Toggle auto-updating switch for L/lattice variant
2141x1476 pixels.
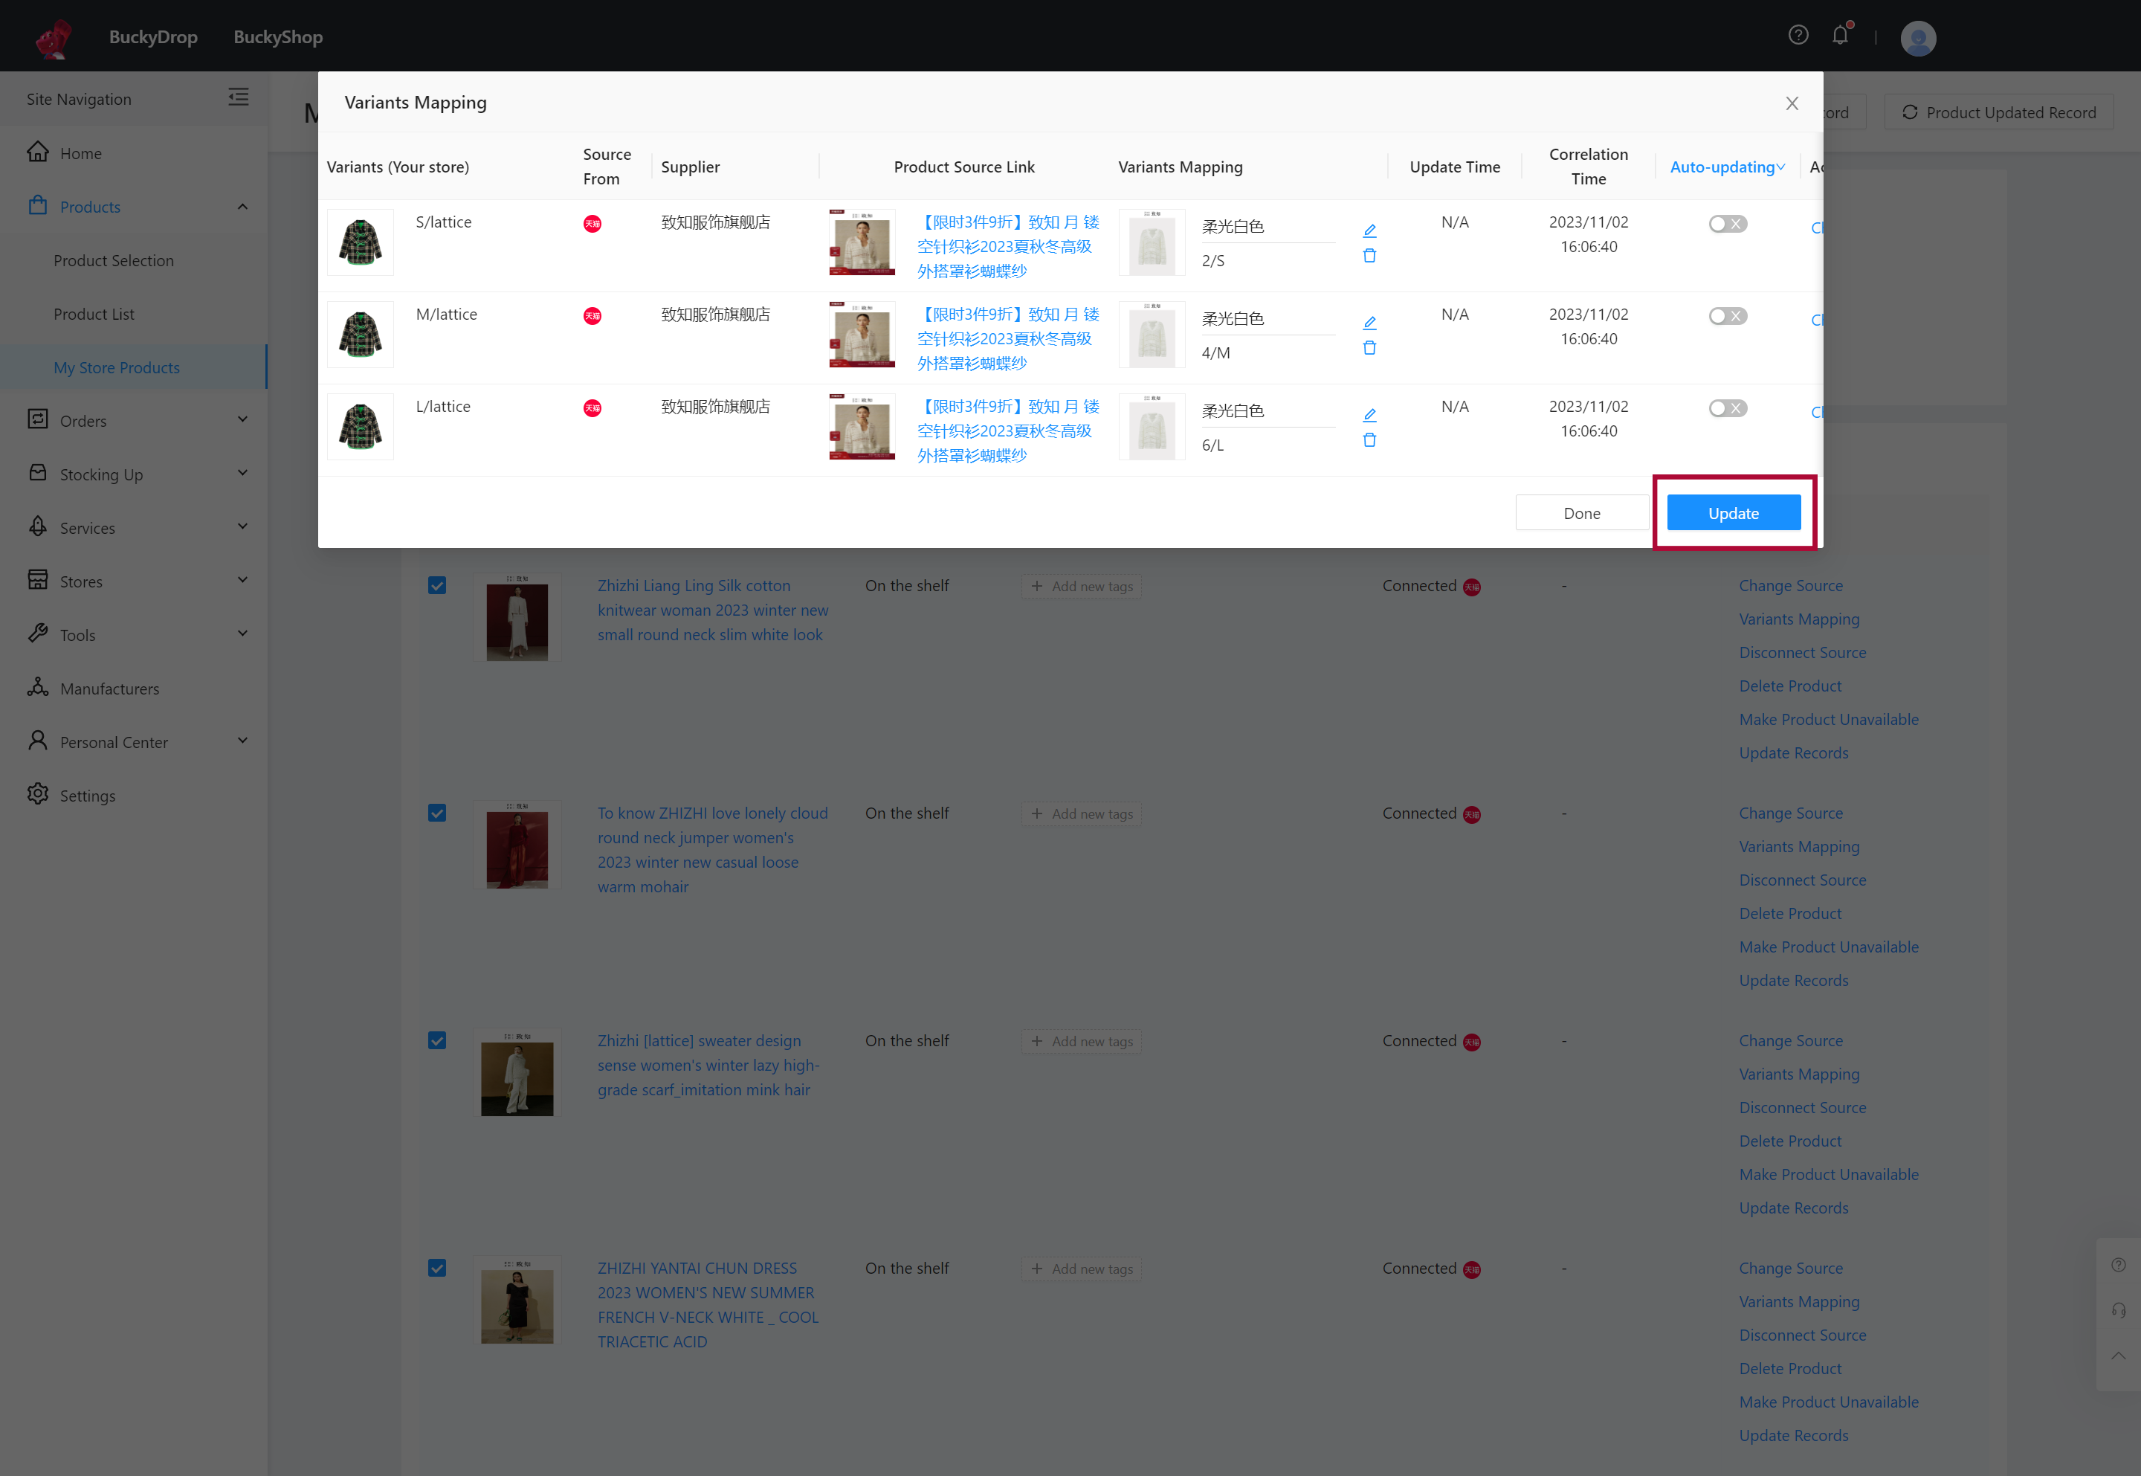click(x=1727, y=407)
